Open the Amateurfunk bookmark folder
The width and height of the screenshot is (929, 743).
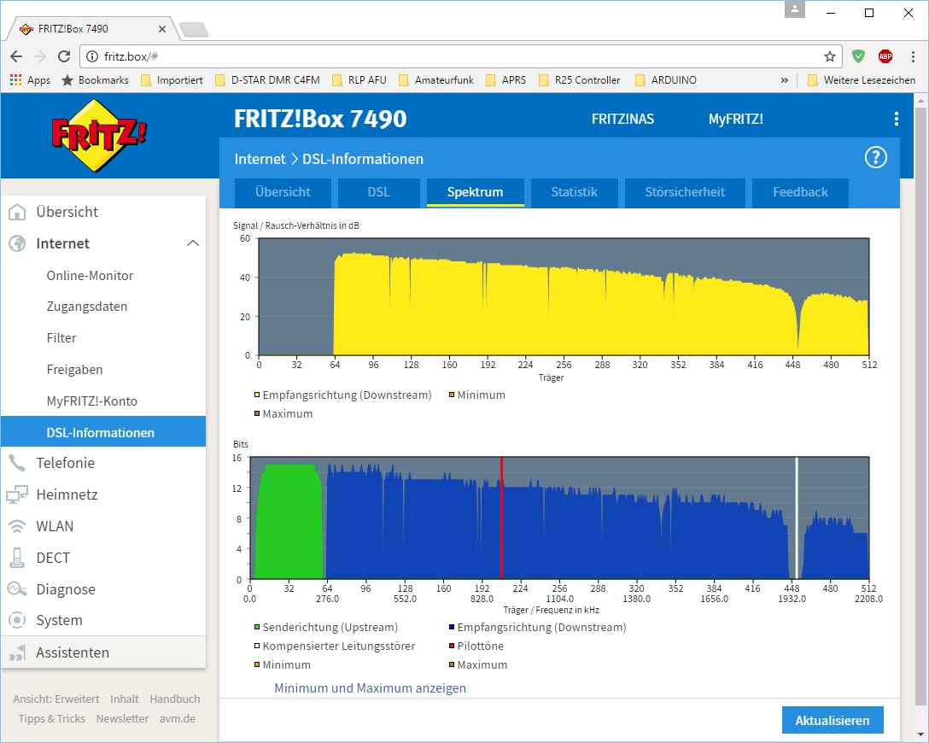point(436,80)
